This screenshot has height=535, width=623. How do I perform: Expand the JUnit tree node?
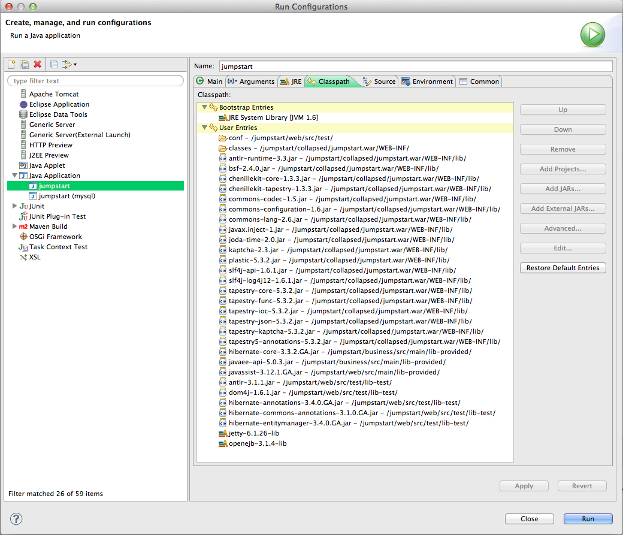pos(14,206)
